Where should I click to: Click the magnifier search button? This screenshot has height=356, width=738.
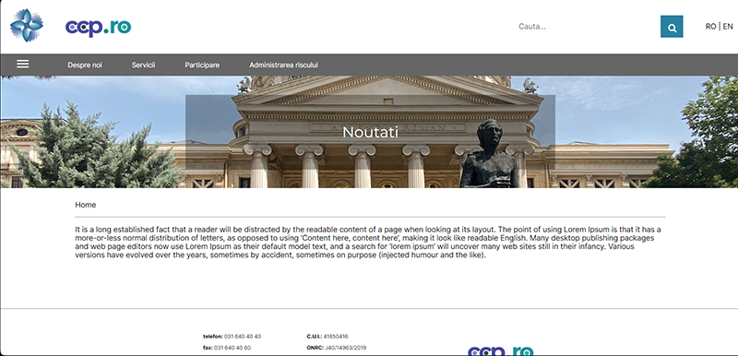(672, 27)
